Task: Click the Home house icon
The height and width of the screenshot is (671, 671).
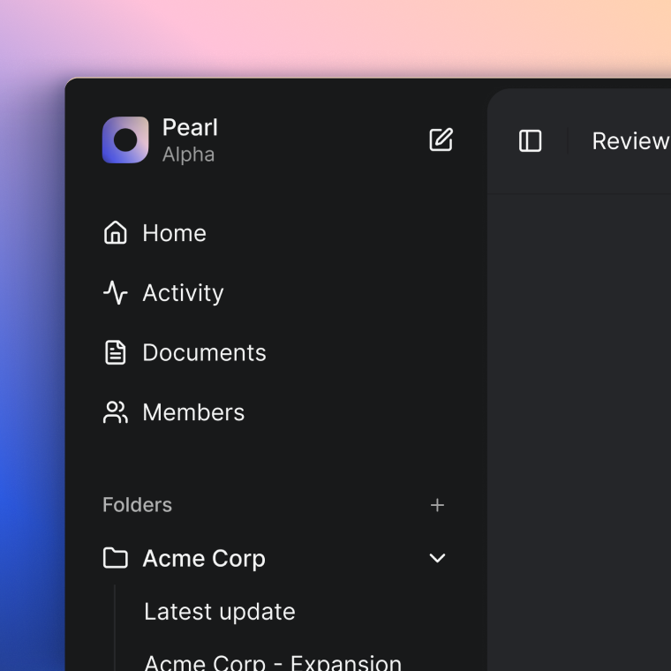Action: coord(116,233)
